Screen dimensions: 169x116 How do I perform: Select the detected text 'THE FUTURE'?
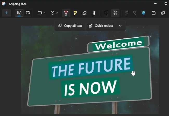(x=91, y=67)
